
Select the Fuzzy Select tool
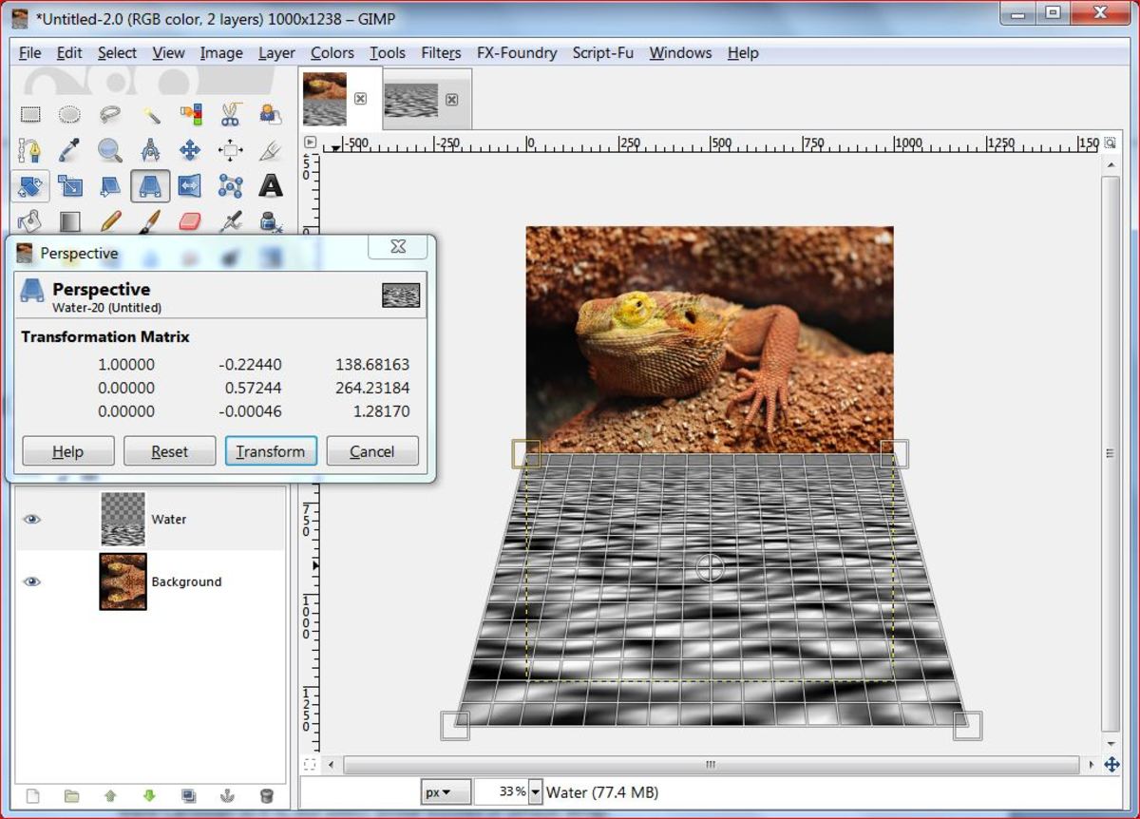[151, 113]
